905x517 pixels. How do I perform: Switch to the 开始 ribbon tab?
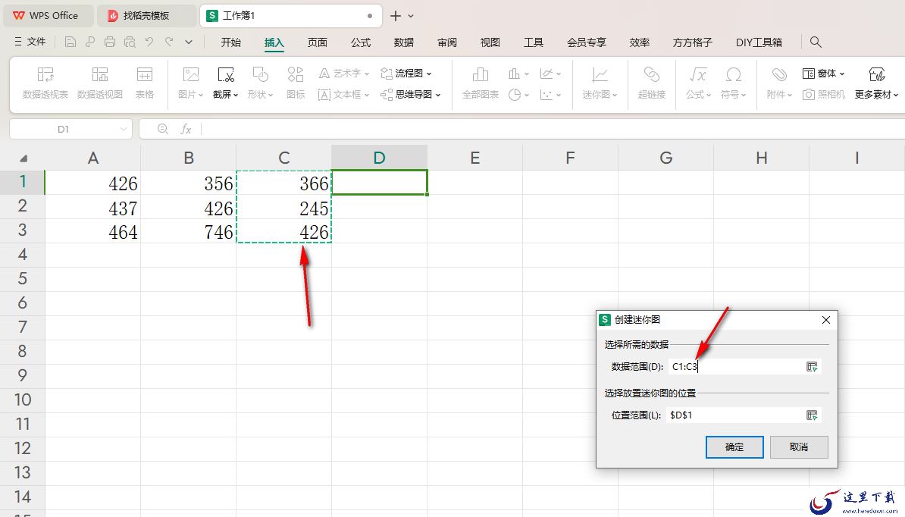coord(231,42)
